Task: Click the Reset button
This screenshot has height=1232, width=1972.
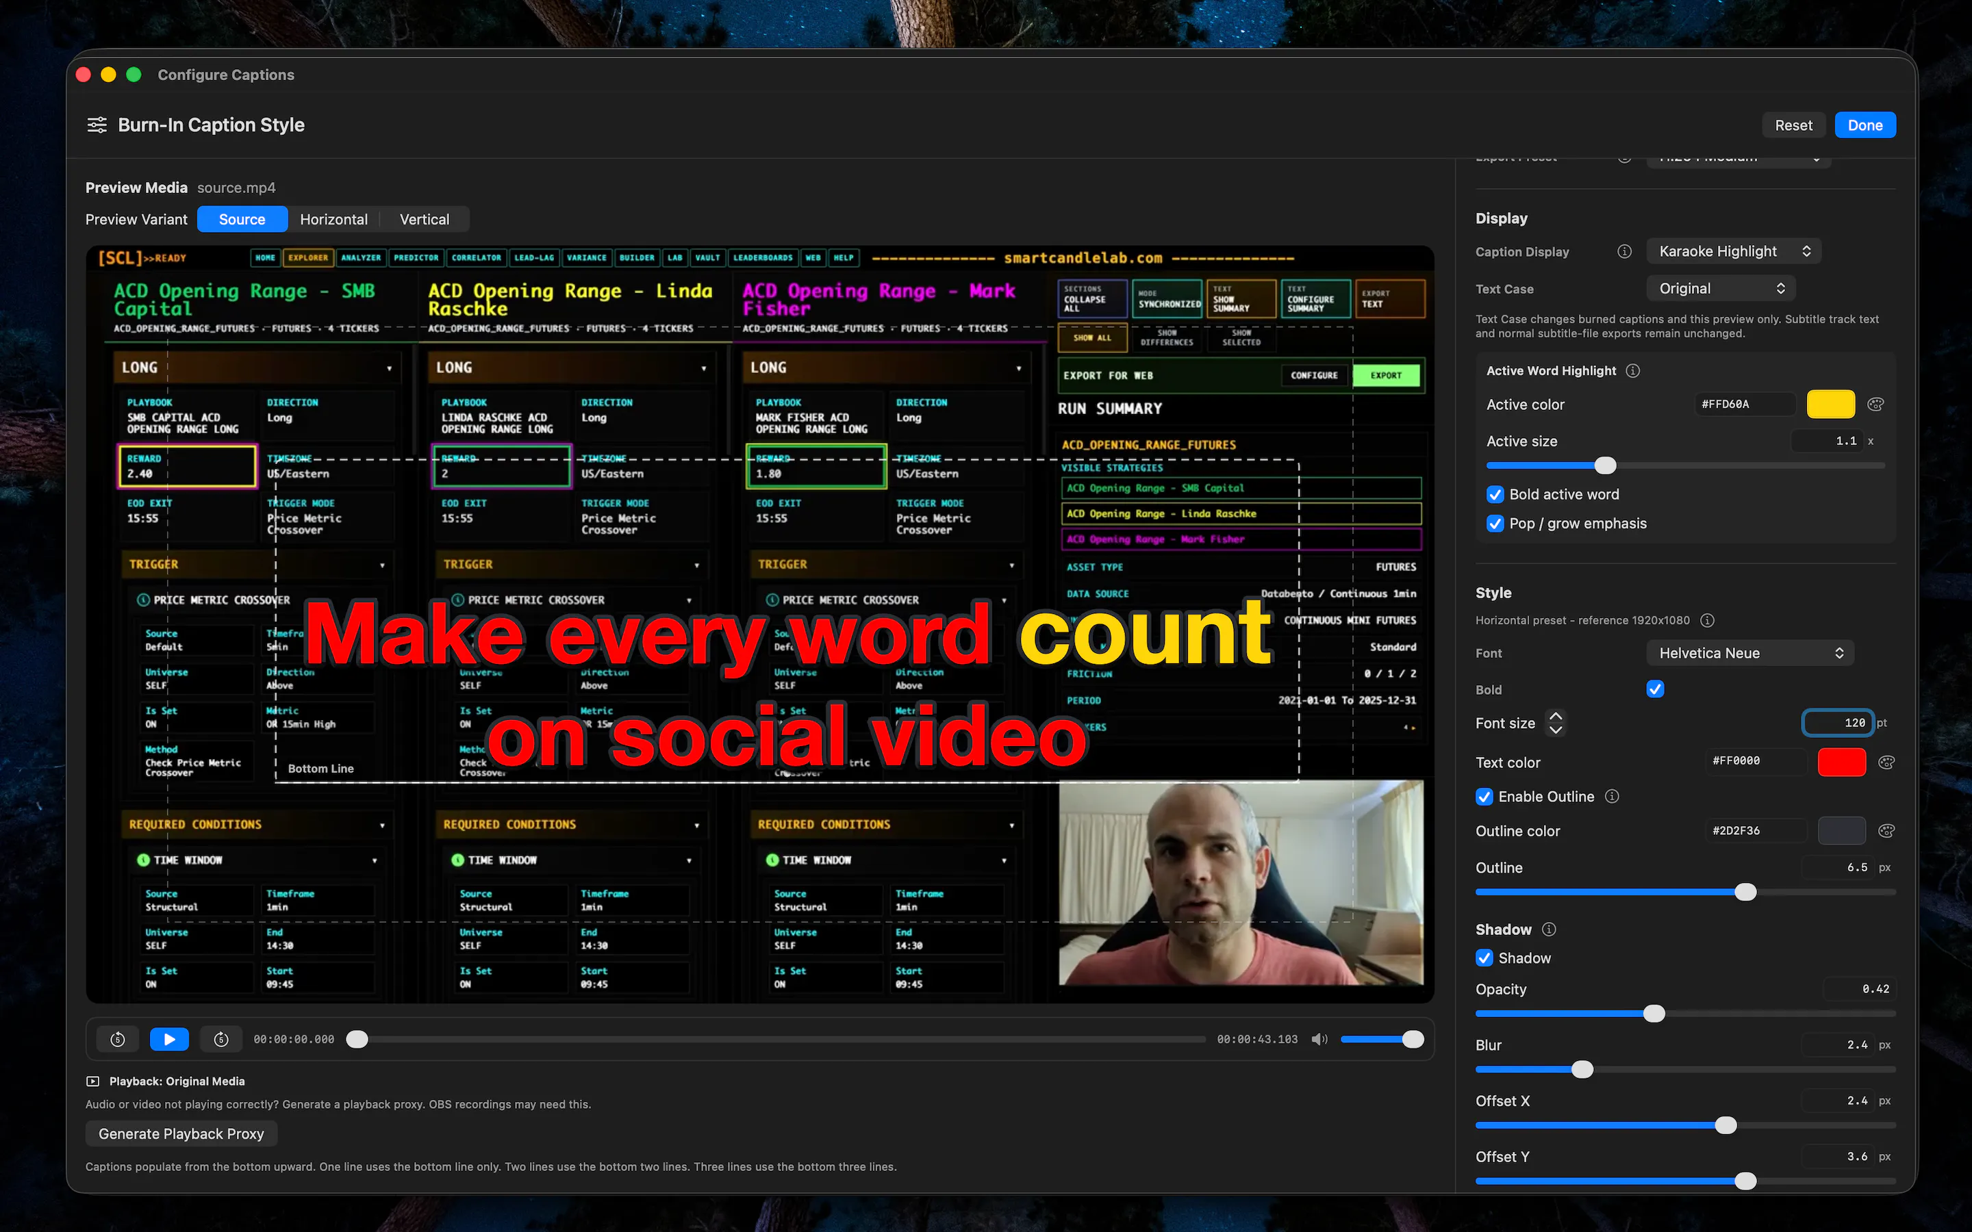Action: click(1793, 125)
